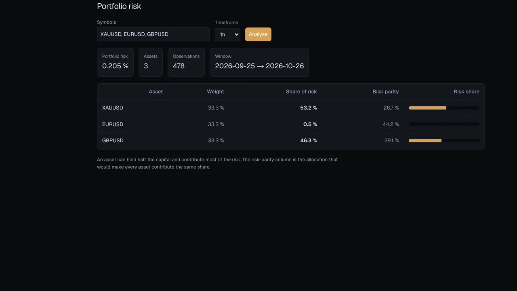
Task: Click the Risk share column header
Action: (x=467, y=92)
